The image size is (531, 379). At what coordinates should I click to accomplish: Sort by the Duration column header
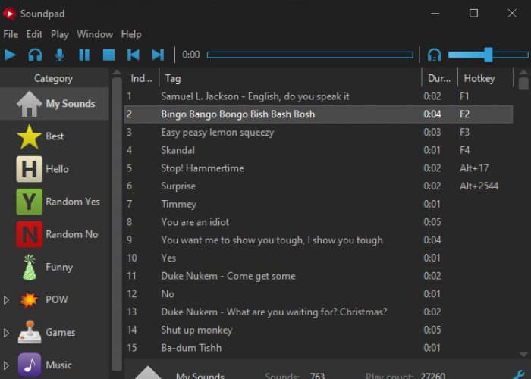click(x=439, y=79)
